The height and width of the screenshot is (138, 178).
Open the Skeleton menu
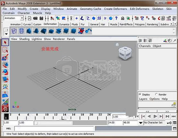[x=158, y=9]
